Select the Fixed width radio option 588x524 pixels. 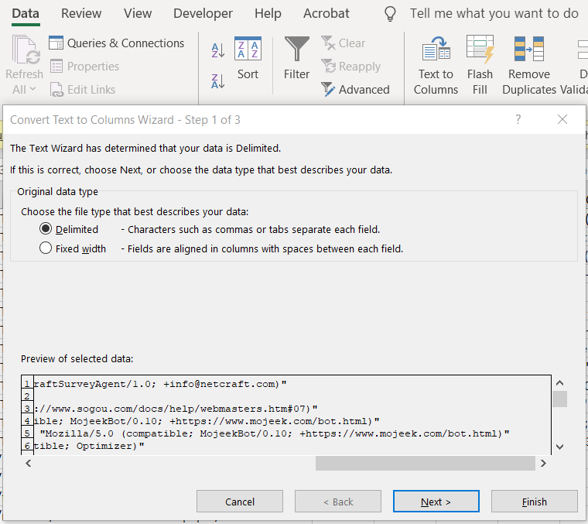pos(46,248)
